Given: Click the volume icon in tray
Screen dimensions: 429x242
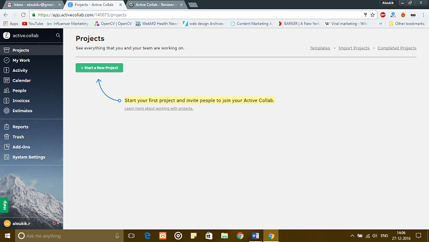Looking at the screenshot, I should [x=375, y=235].
